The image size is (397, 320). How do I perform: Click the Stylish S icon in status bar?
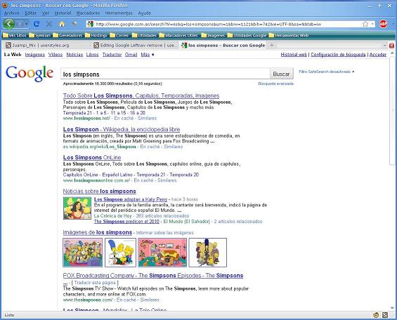(x=385, y=315)
